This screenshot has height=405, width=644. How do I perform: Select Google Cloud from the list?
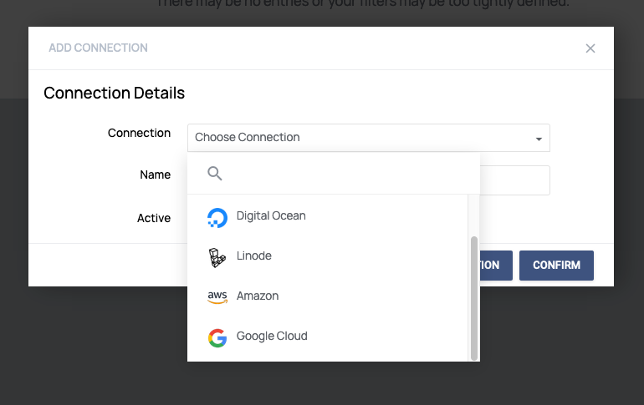[x=327, y=337]
